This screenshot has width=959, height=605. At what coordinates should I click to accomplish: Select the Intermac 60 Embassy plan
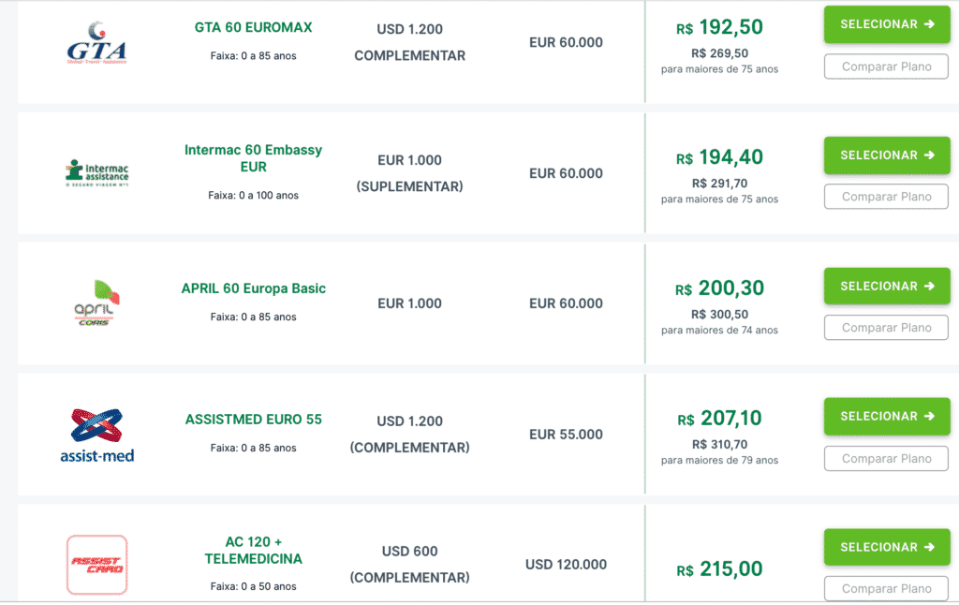coord(886,155)
